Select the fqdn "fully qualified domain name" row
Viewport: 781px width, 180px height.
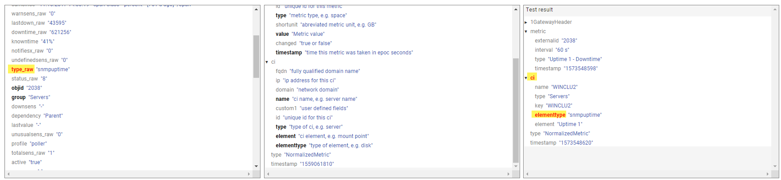(318, 71)
